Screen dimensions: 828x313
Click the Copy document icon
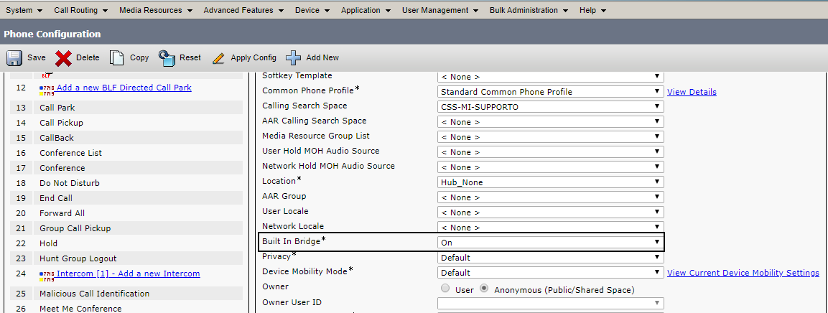[x=117, y=58]
